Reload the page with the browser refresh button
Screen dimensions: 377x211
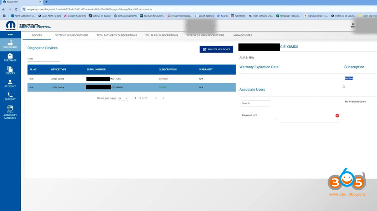(16, 9)
